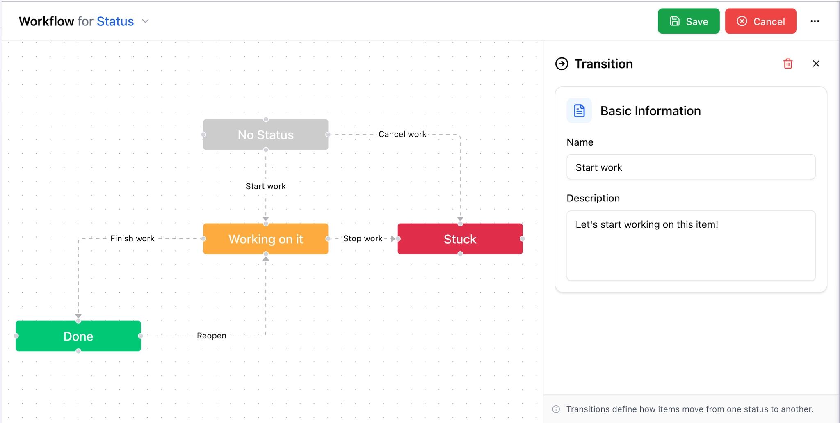Click the Name input field
The height and width of the screenshot is (423, 840).
coord(691,167)
